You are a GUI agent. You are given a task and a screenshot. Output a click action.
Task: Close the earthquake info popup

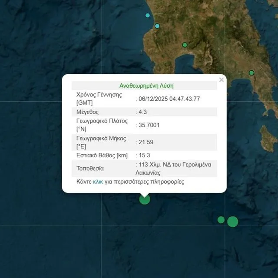(222, 80)
